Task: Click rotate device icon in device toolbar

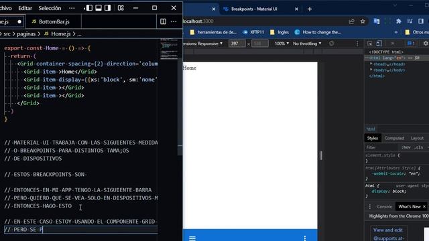Action: 332,44
